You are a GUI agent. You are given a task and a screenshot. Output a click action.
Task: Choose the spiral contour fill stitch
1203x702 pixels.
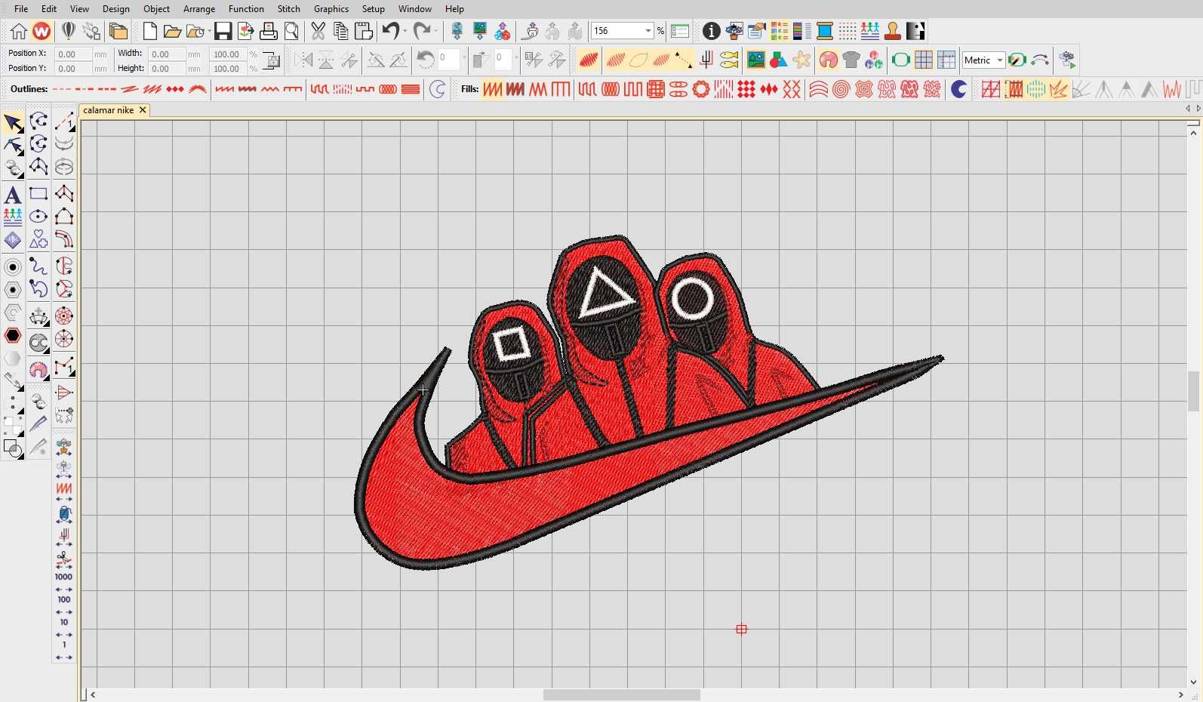click(x=841, y=89)
